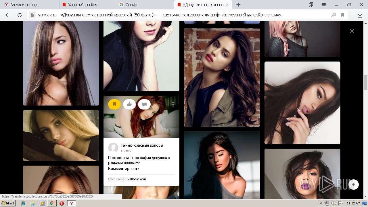368x207 pixels.
Task: Show hidden system tray icons
Action: tap(321, 203)
